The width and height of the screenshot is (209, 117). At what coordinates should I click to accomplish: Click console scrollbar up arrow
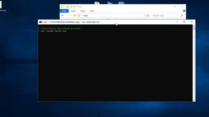tap(194, 26)
